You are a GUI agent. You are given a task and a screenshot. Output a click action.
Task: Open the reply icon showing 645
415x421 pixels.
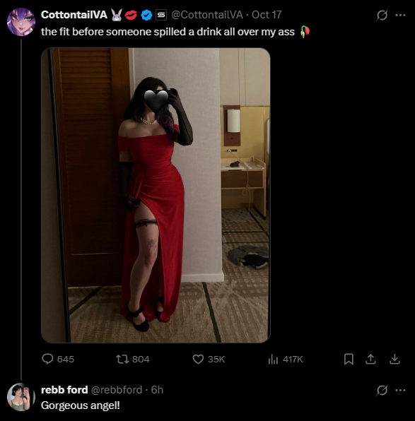tap(47, 359)
